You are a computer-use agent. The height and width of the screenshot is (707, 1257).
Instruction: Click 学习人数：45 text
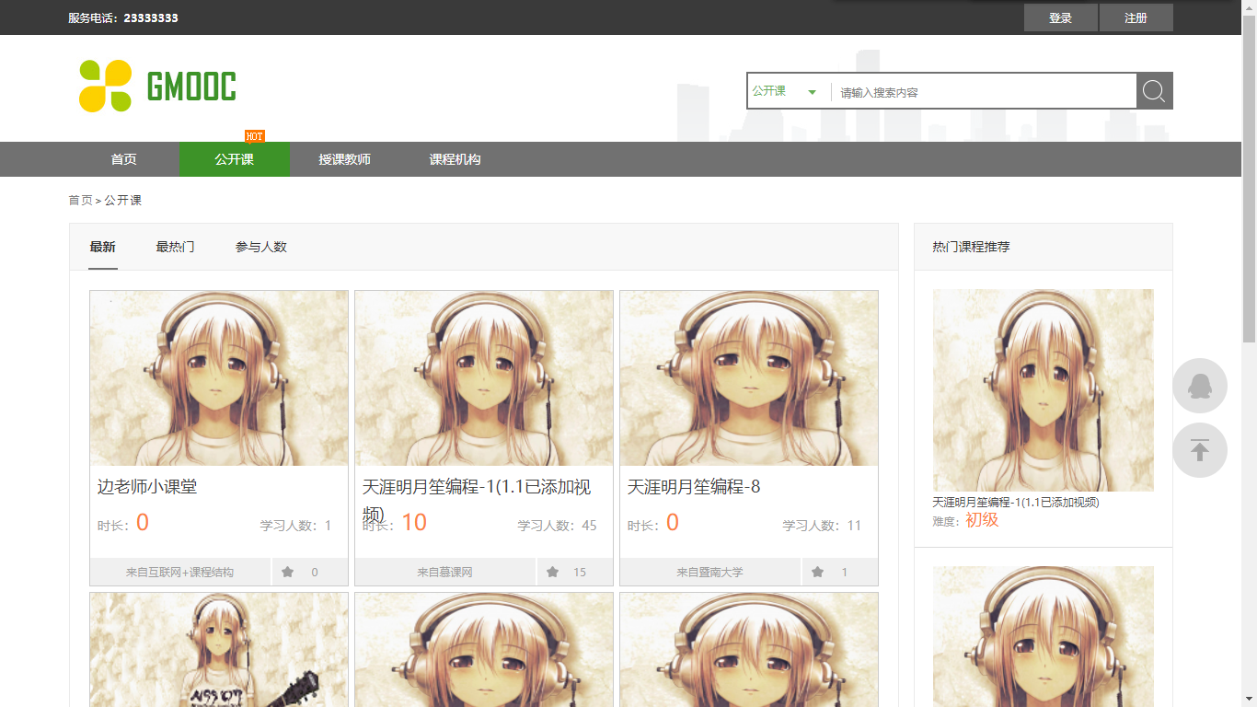click(557, 526)
